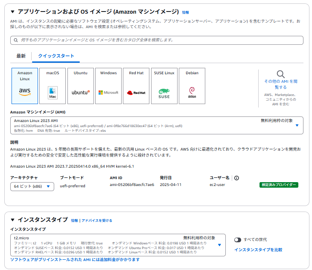Open the Amazon Linux 2023 AMI dropdown
Image resolution: width=312 pixels, height=270 pixels.
pos(157,125)
